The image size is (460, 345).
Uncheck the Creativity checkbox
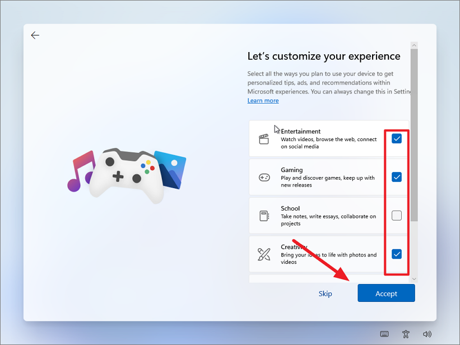coord(397,254)
